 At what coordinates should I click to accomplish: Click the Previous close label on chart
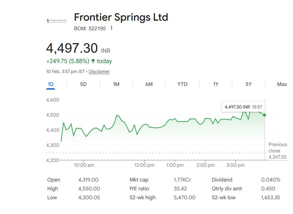(x=277, y=148)
